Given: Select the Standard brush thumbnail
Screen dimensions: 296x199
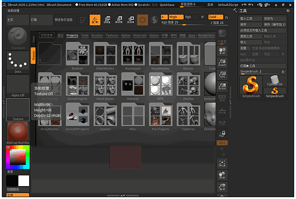Looking at the screenshot, I should pos(18,37).
